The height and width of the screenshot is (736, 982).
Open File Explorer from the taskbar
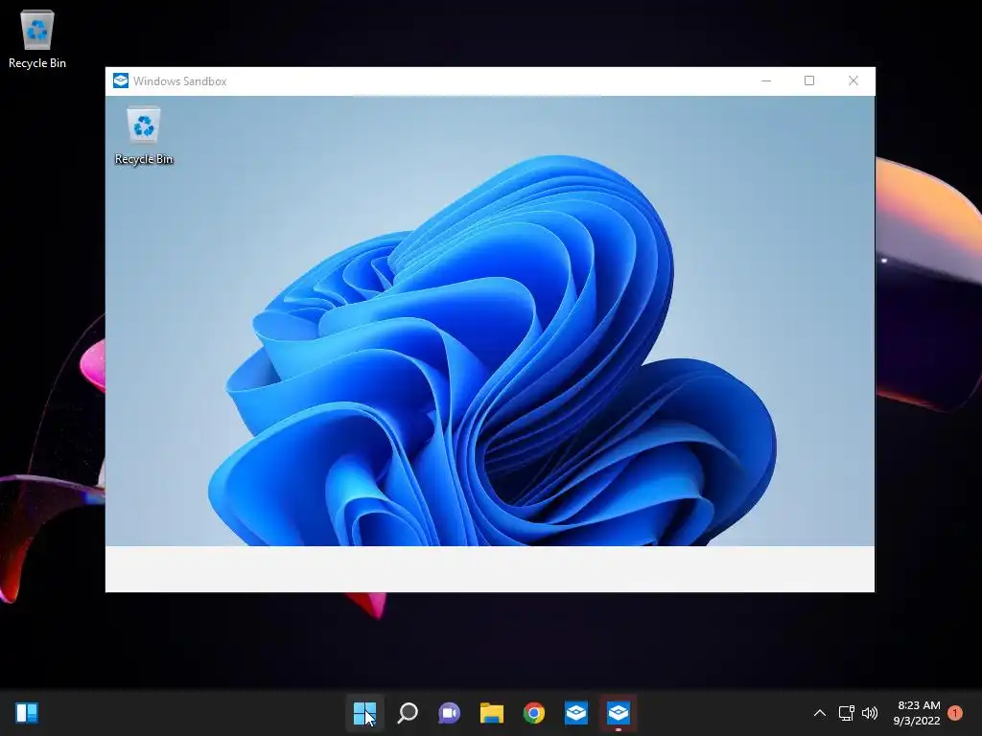coord(492,712)
